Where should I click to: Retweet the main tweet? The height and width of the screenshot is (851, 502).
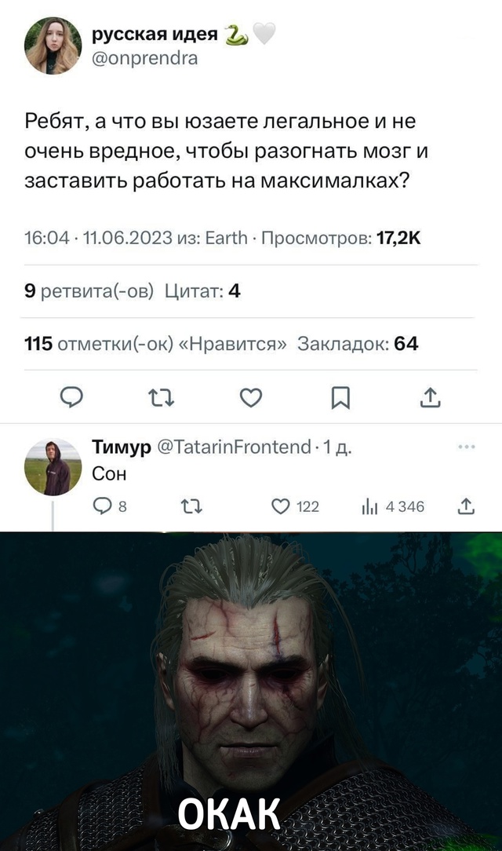coord(161,398)
